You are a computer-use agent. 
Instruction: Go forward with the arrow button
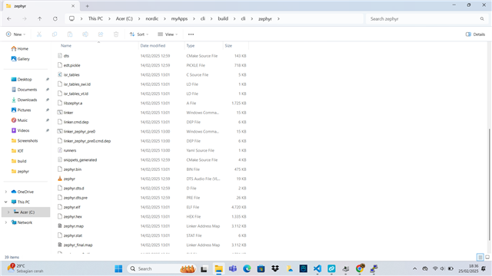25,18
